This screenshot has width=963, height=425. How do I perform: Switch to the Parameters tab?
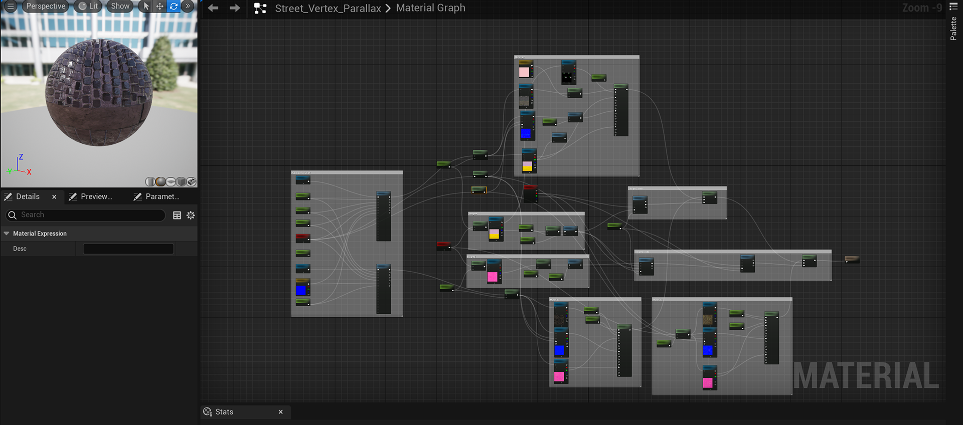[162, 196]
